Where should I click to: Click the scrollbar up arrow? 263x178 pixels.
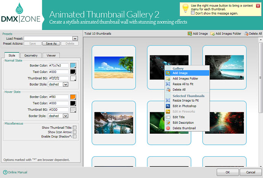click(x=260, y=40)
